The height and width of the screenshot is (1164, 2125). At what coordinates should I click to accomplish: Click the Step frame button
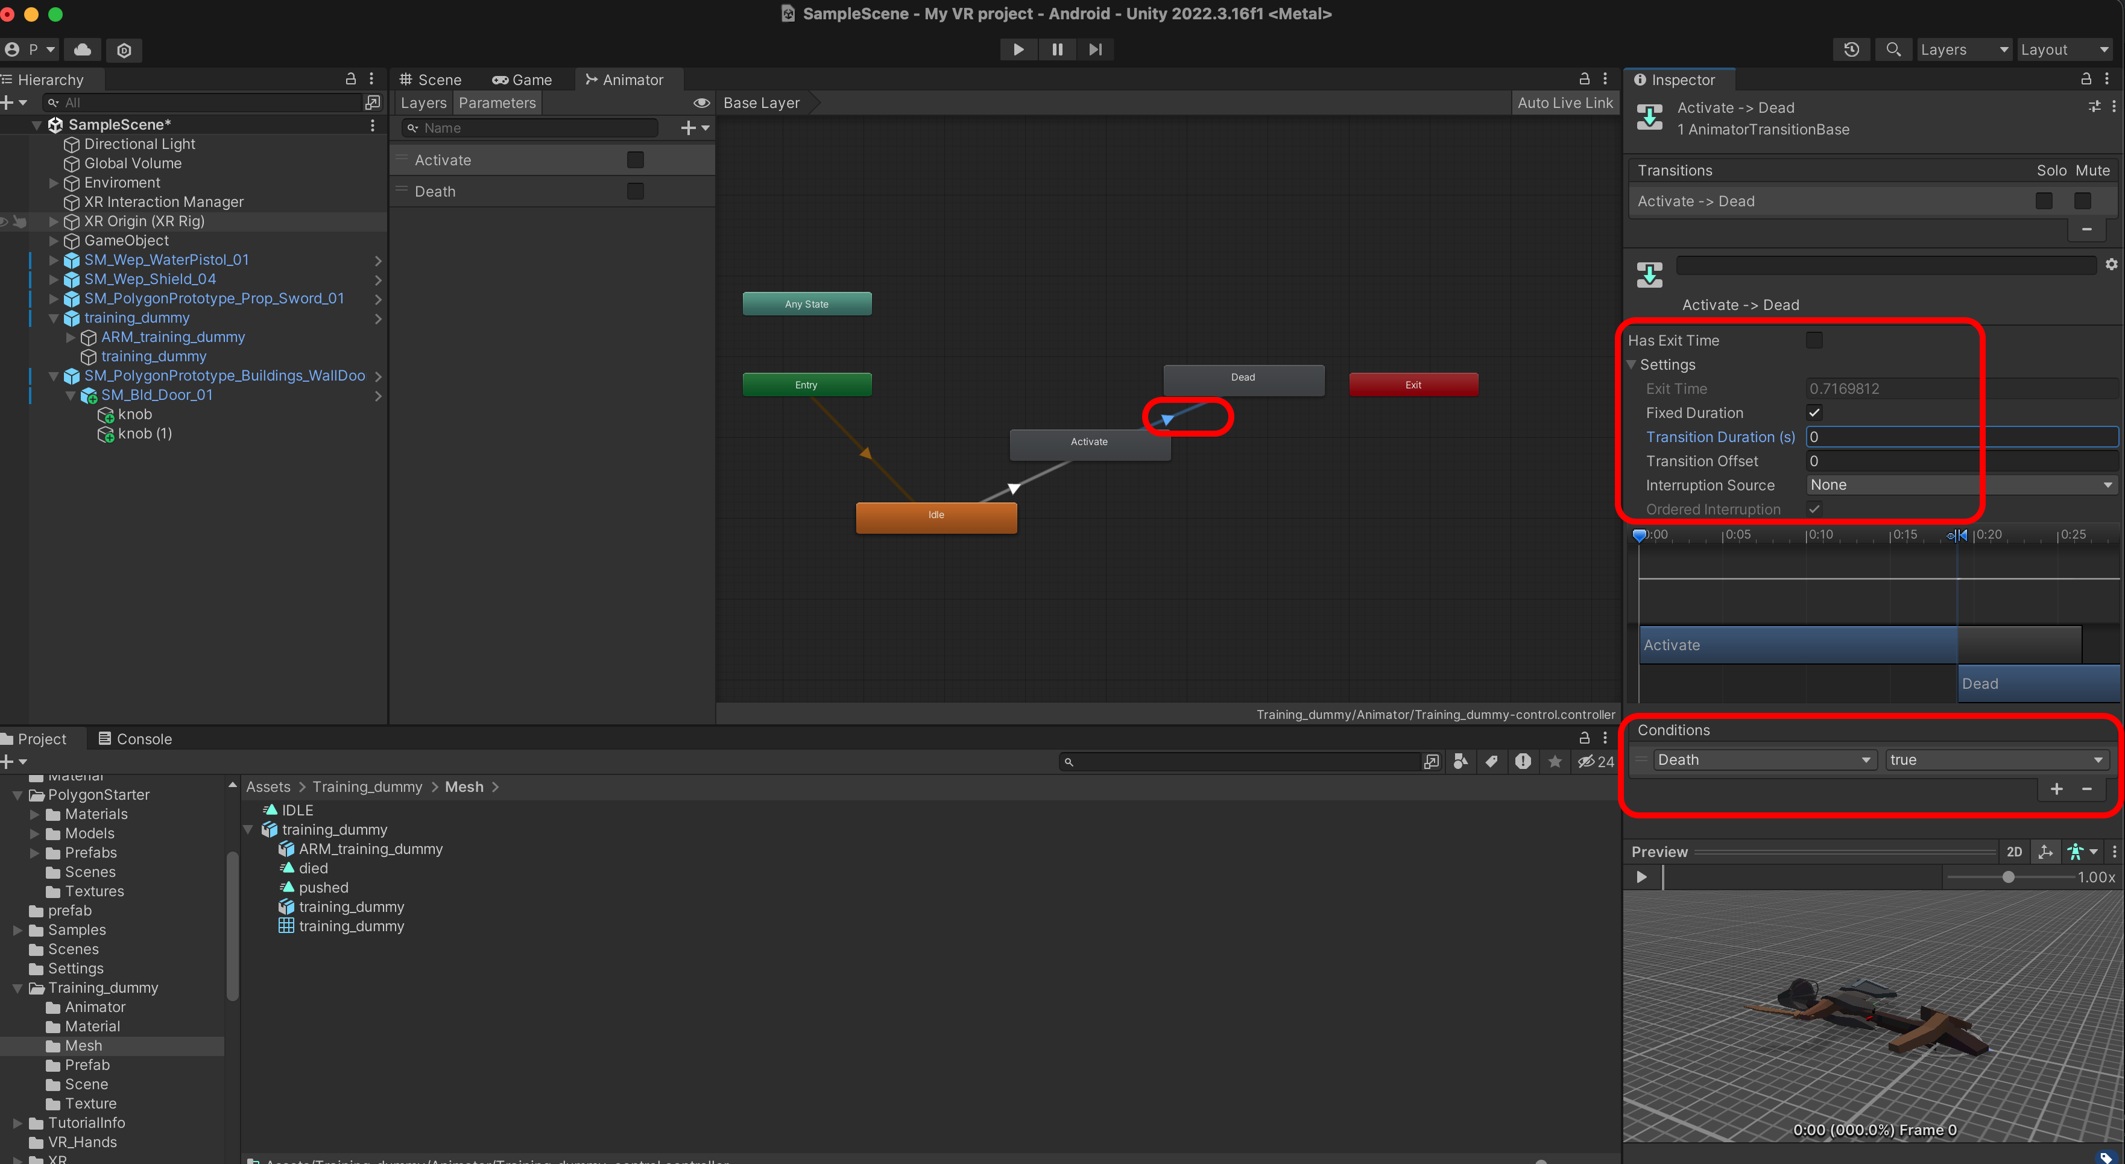(1094, 49)
